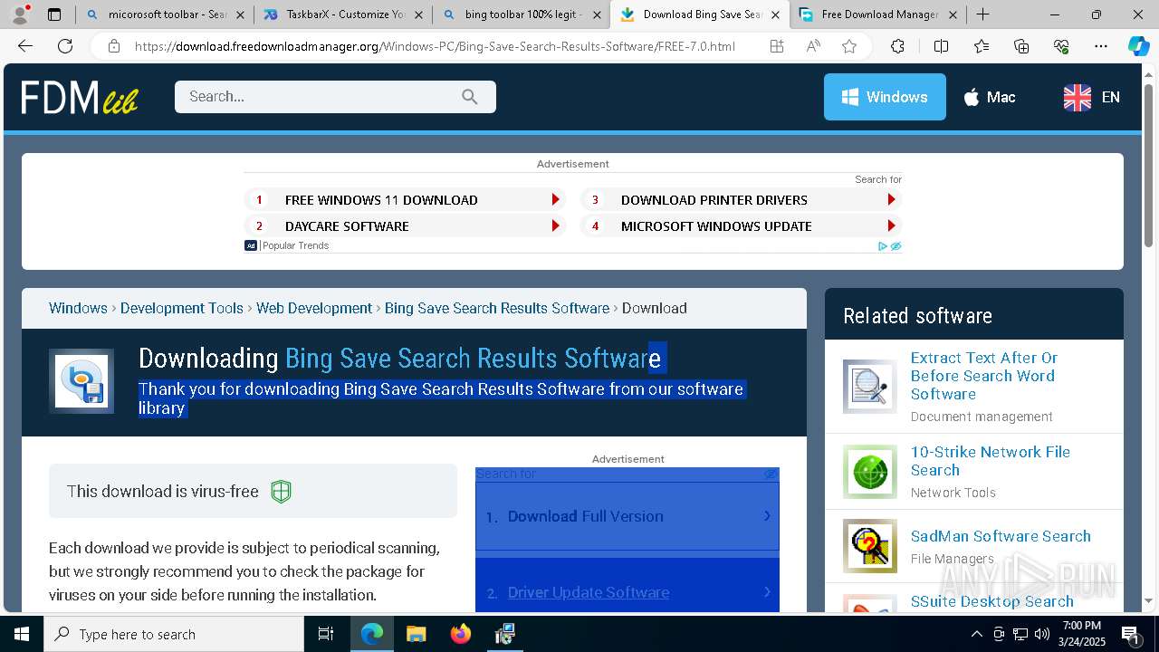Open File Explorer from taskbar
The height and width of the screenshot is (652, 1159).
416,634
